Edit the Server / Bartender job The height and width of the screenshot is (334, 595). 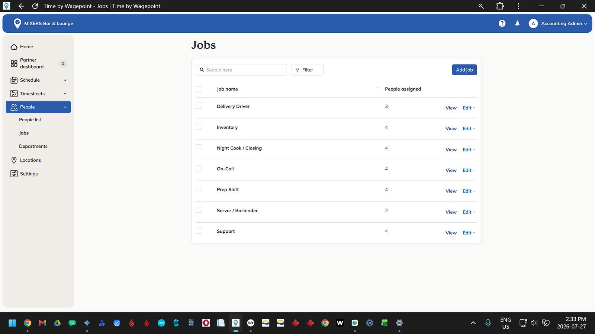point(467,212)
